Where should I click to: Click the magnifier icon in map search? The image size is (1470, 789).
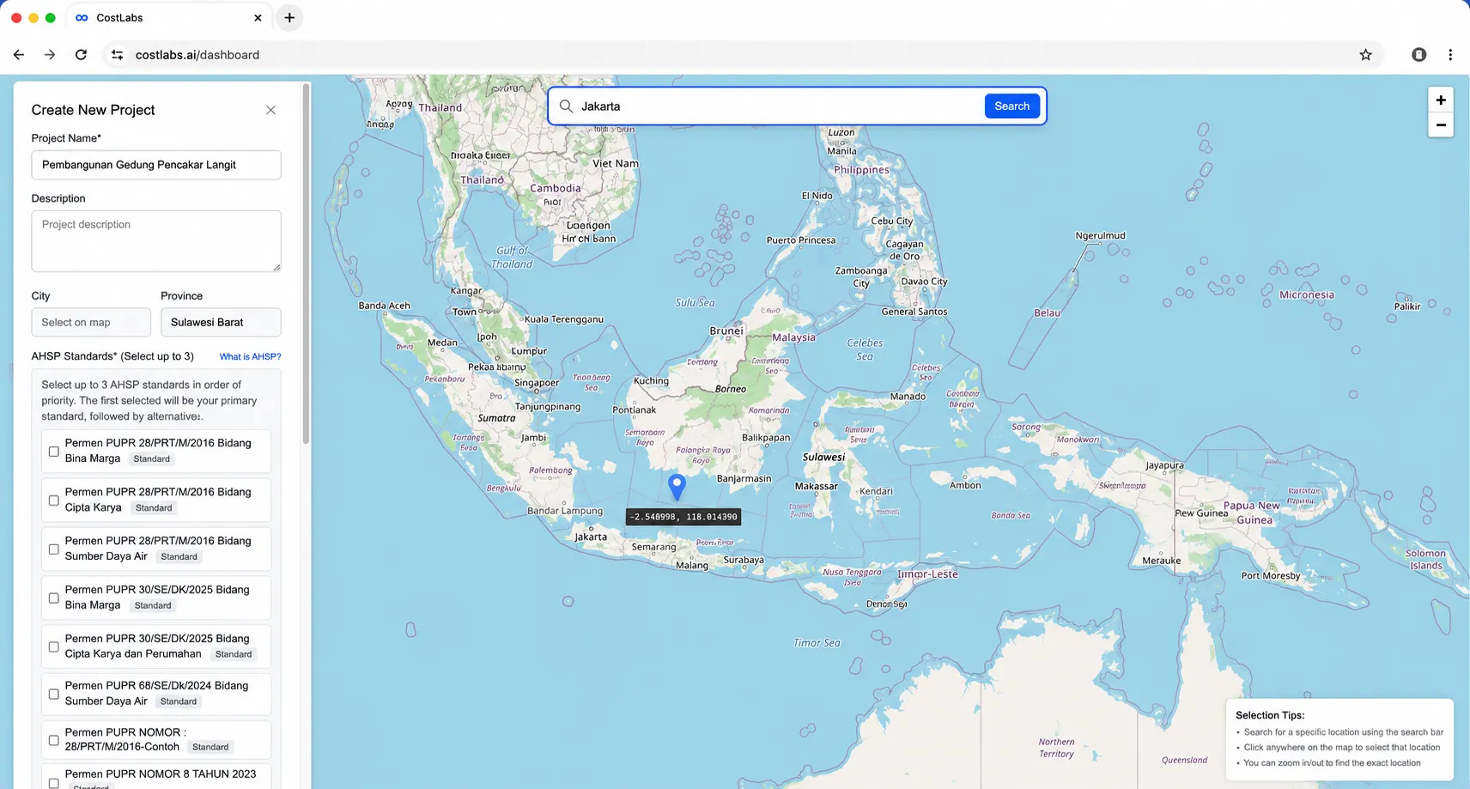(x=566, y=106)
